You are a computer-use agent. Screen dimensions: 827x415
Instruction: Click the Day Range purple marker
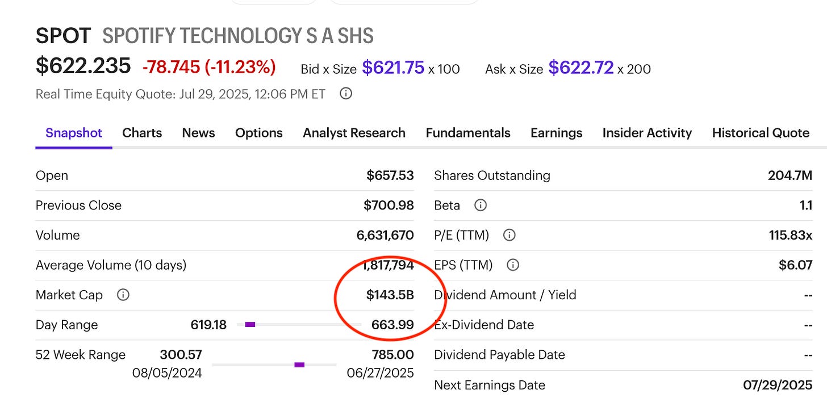(x=250, y=325)
